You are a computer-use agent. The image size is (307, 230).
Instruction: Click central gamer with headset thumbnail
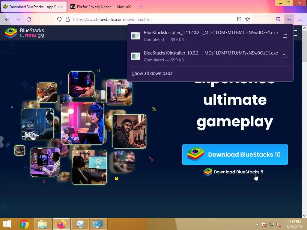[82, 123]
